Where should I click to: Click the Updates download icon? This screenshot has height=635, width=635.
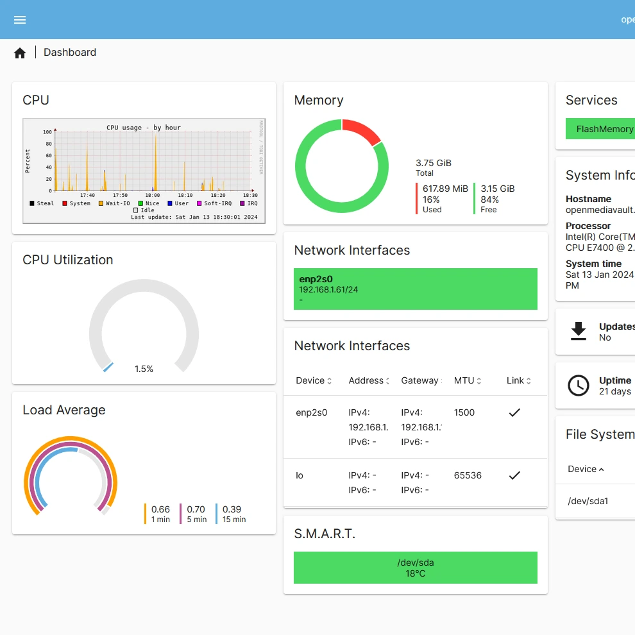579,332
